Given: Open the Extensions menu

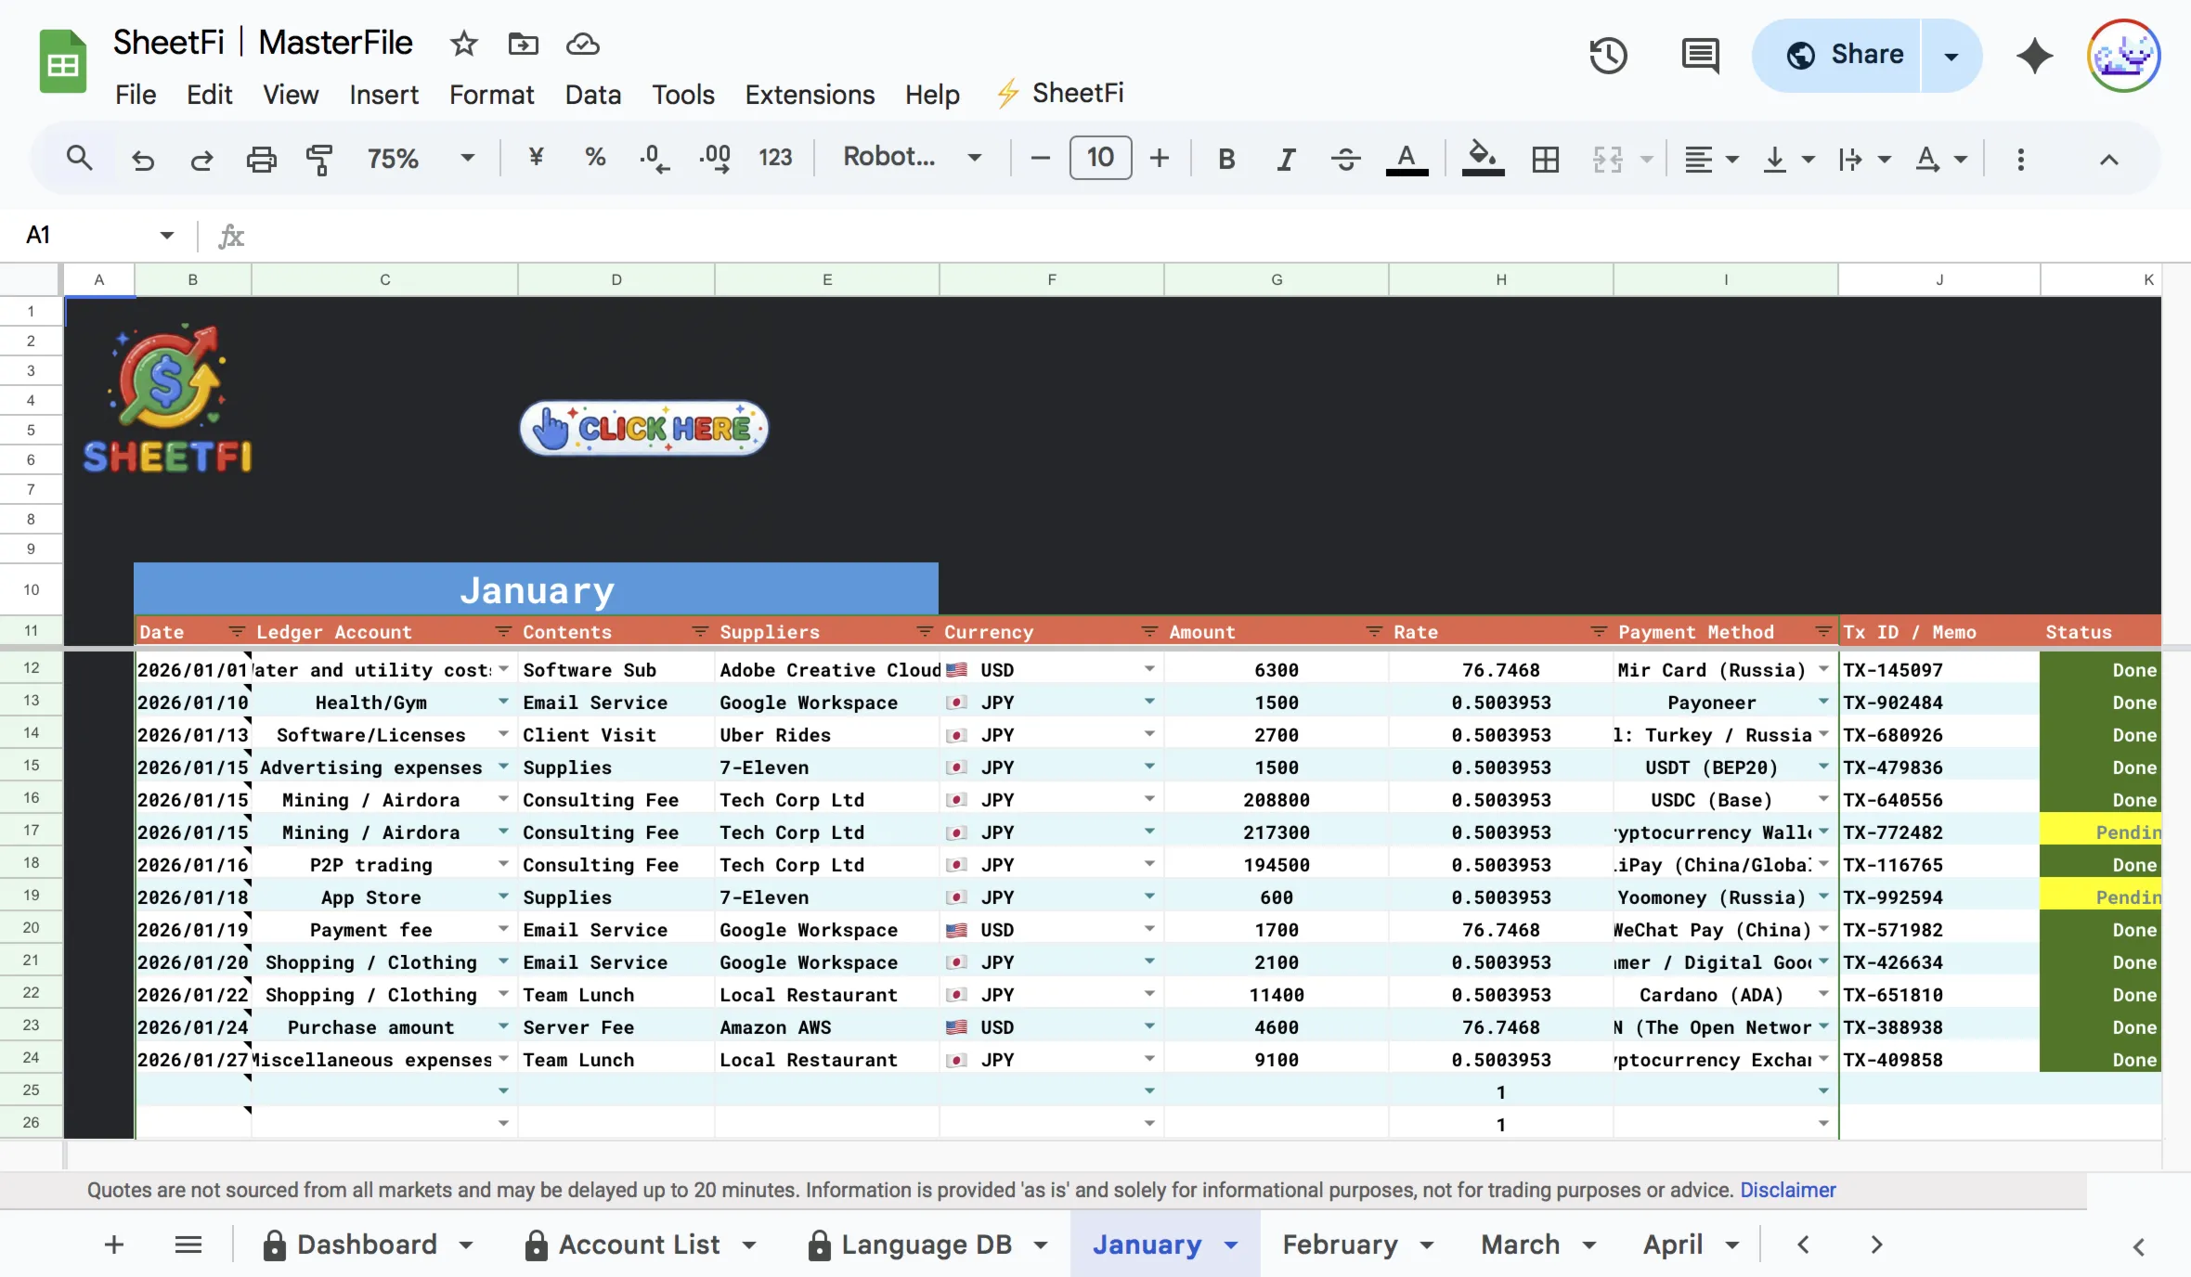Looking at the screenshot, I should 809,94.
